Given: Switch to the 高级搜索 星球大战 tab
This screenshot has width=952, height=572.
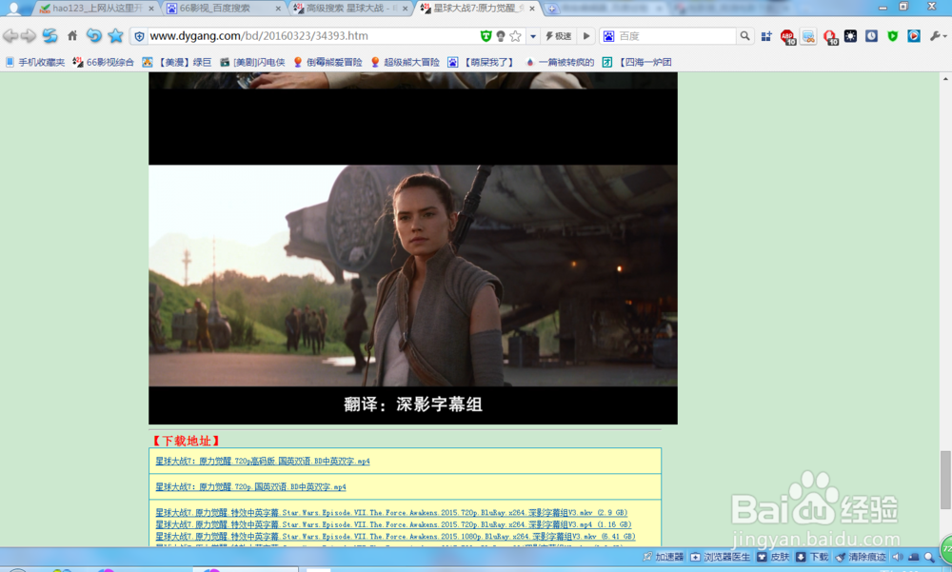Looking at the screenshot, I should click(349, 8).
